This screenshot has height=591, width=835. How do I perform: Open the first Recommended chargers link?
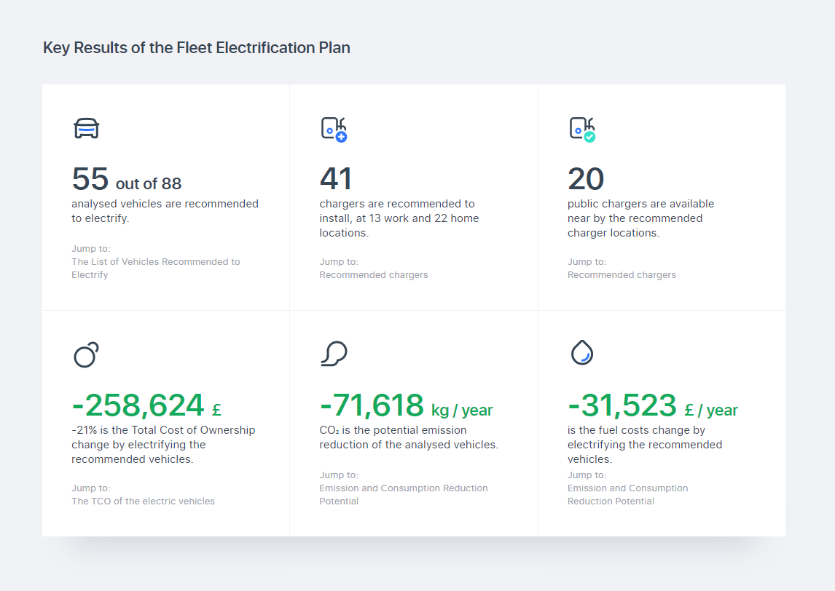374,274
